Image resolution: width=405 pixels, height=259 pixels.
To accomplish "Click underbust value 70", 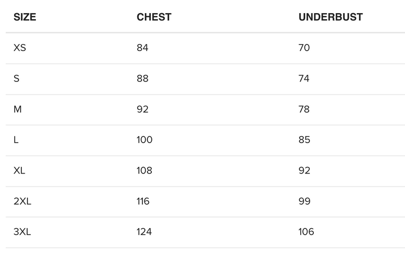I will [304, 48].
